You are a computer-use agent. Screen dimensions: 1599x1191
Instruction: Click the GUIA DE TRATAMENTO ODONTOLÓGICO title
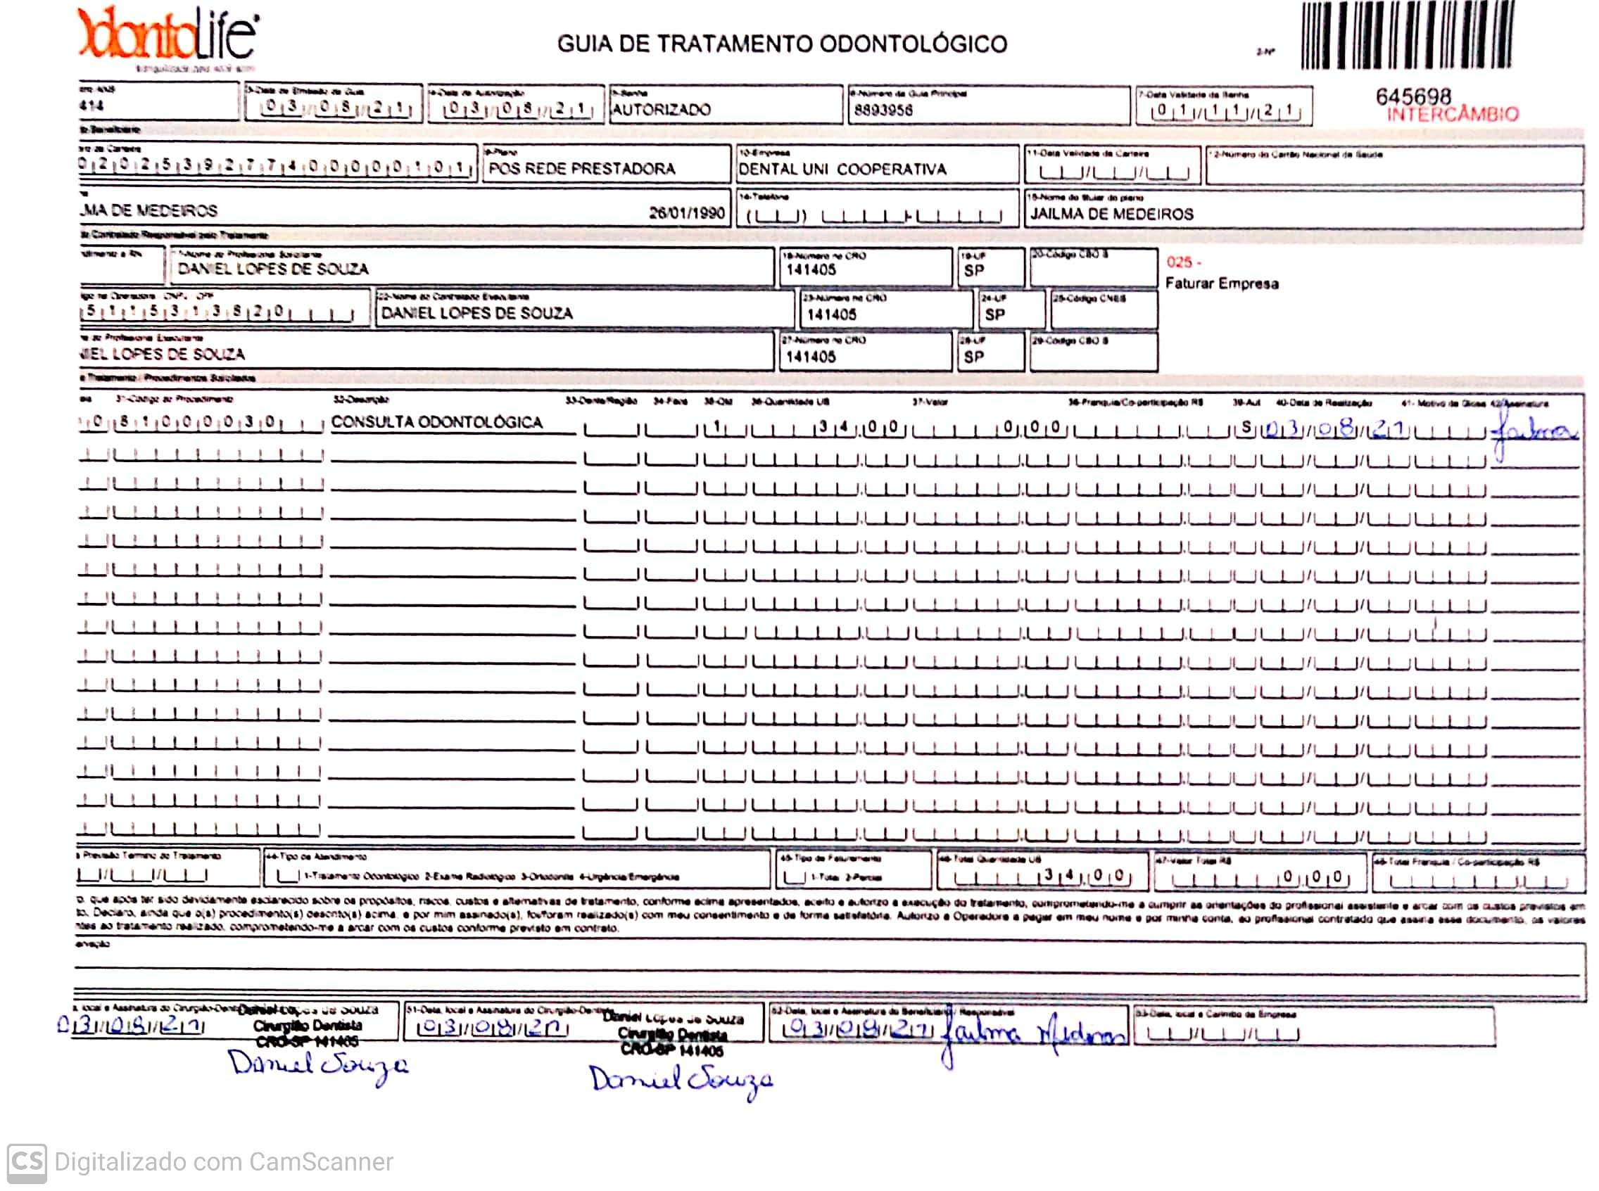point(782,44)
